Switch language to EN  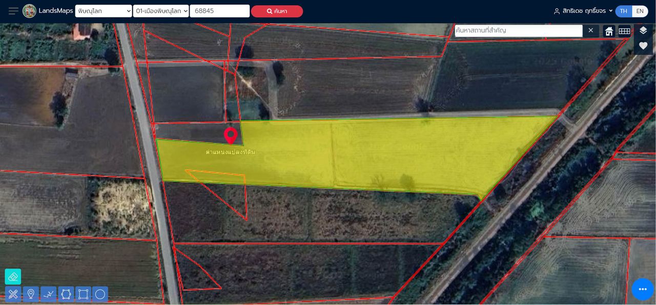(x=640, y=11)
